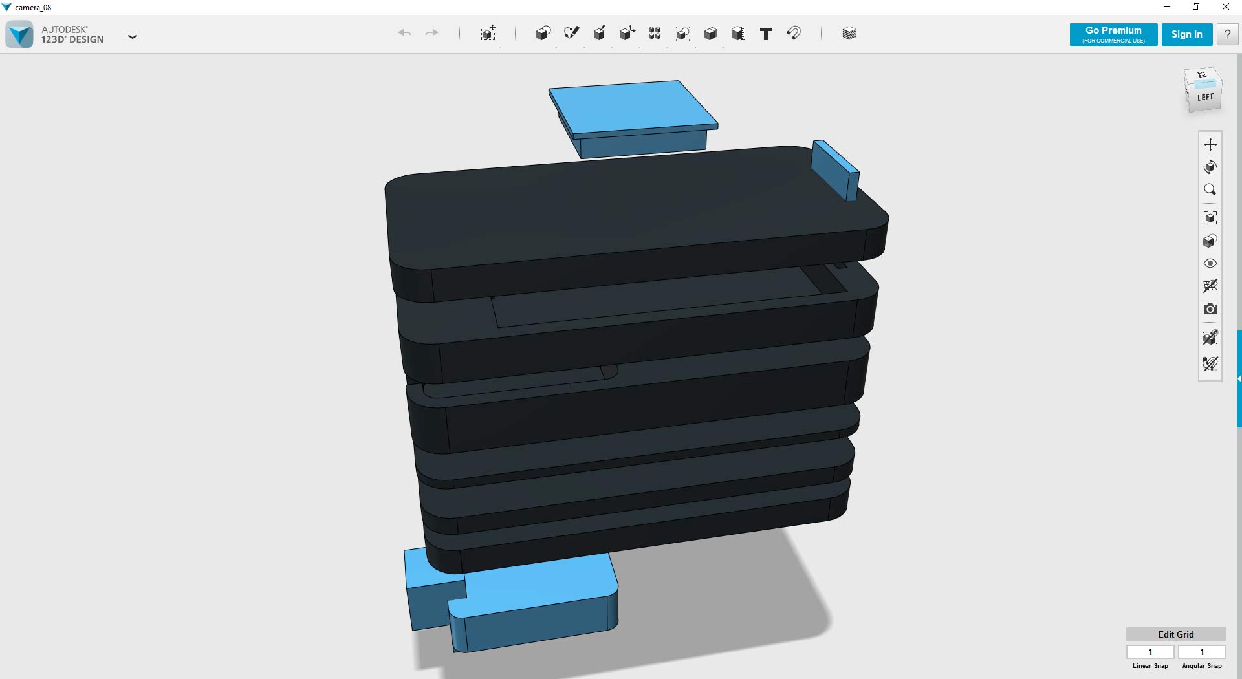The width and height of the screenshot is (1242, 679).
Task: Toggle snapping with the magnet icon
Action: pos(794,34)
